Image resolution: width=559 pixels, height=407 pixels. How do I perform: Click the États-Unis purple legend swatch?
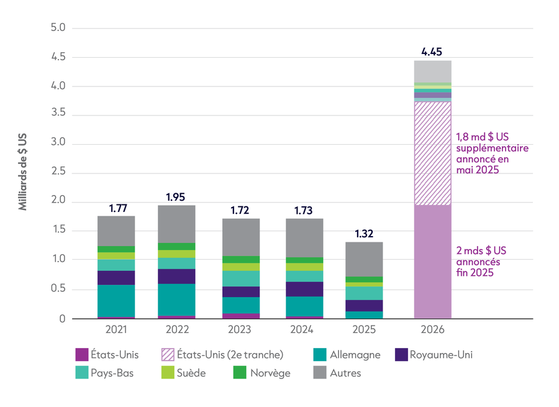(x=81, y=355)
